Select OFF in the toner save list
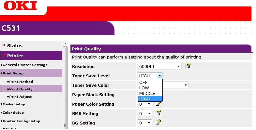The width and height of the screenshot is (256, 130). click(x=150, y=83)
